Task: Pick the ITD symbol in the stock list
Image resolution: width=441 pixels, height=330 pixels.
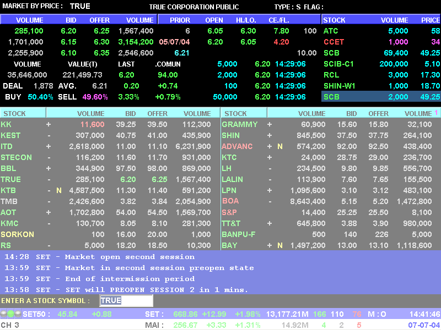Action: click(7, 146)
